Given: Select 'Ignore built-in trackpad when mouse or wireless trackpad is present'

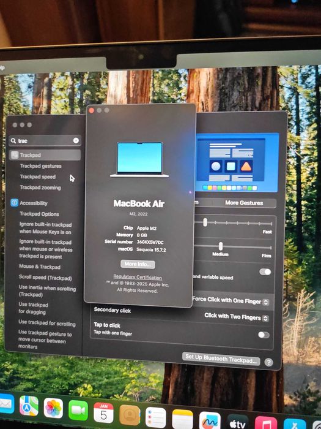Looking at the screenshot, I should [46, 249].
